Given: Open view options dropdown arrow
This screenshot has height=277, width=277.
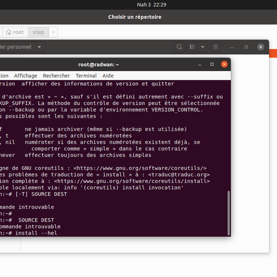Looking at the screenshot, I should click(203, 47).
